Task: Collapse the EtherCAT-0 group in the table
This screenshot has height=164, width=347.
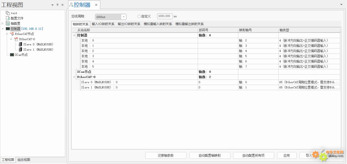Action: tap(74, 77)
